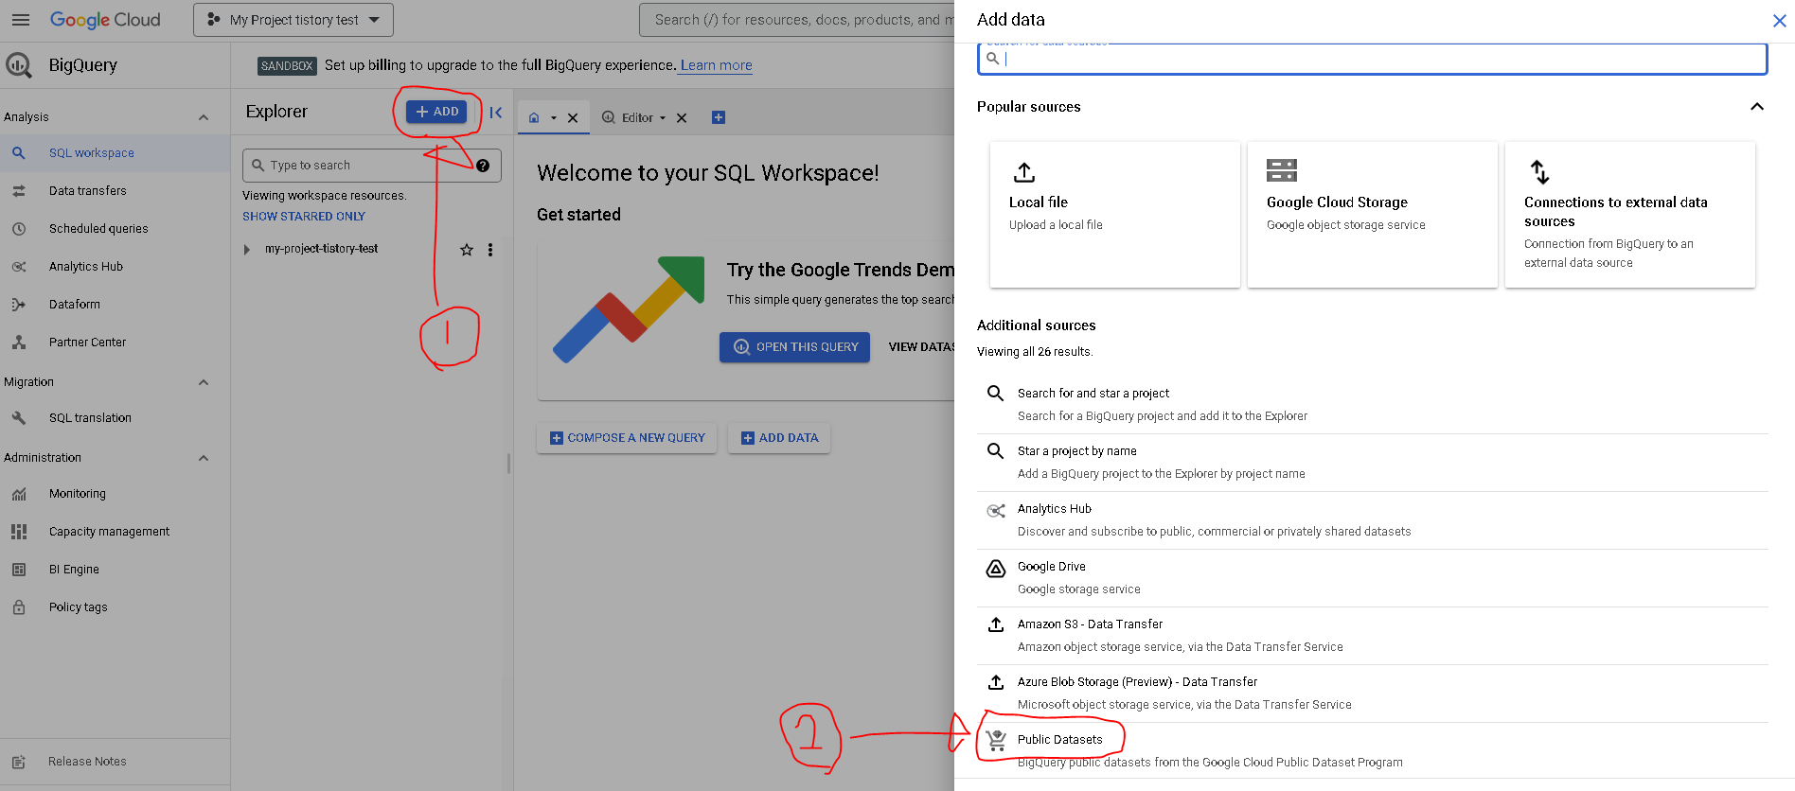The height and width of the screenshot is (791, 1795).
Task: Go to Analytics Hub in sidebar
Action: [x=115, y=266]
